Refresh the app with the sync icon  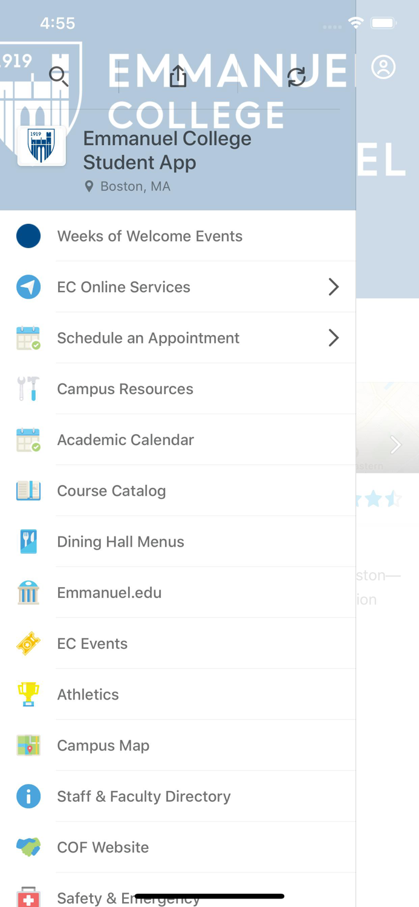coord(296,76)
